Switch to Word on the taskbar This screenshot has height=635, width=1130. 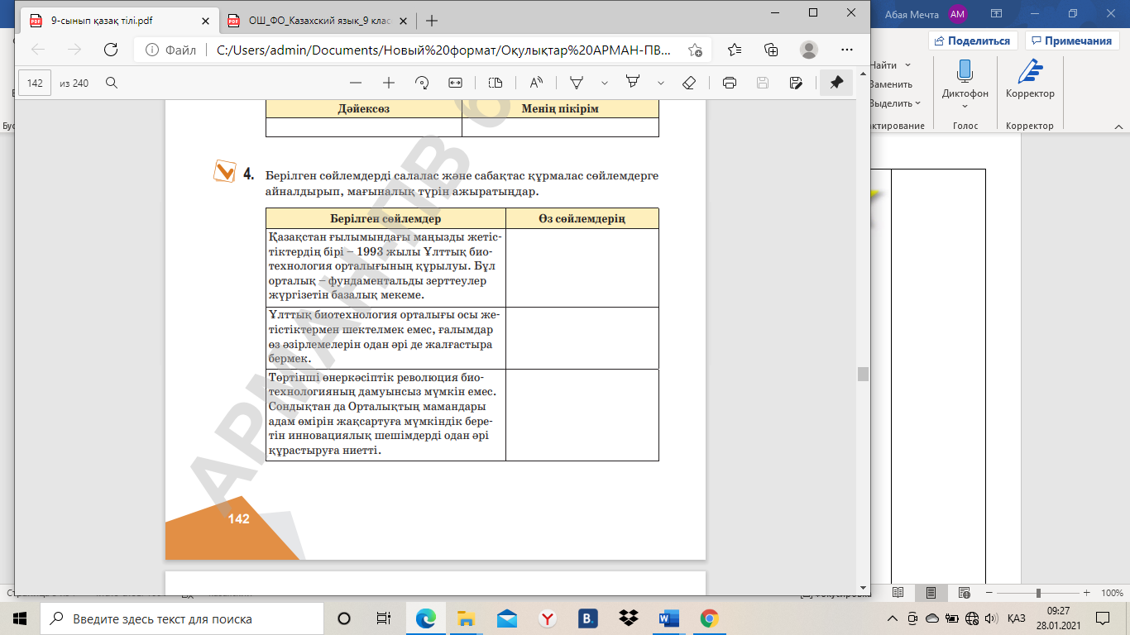(x=668, y=618)
